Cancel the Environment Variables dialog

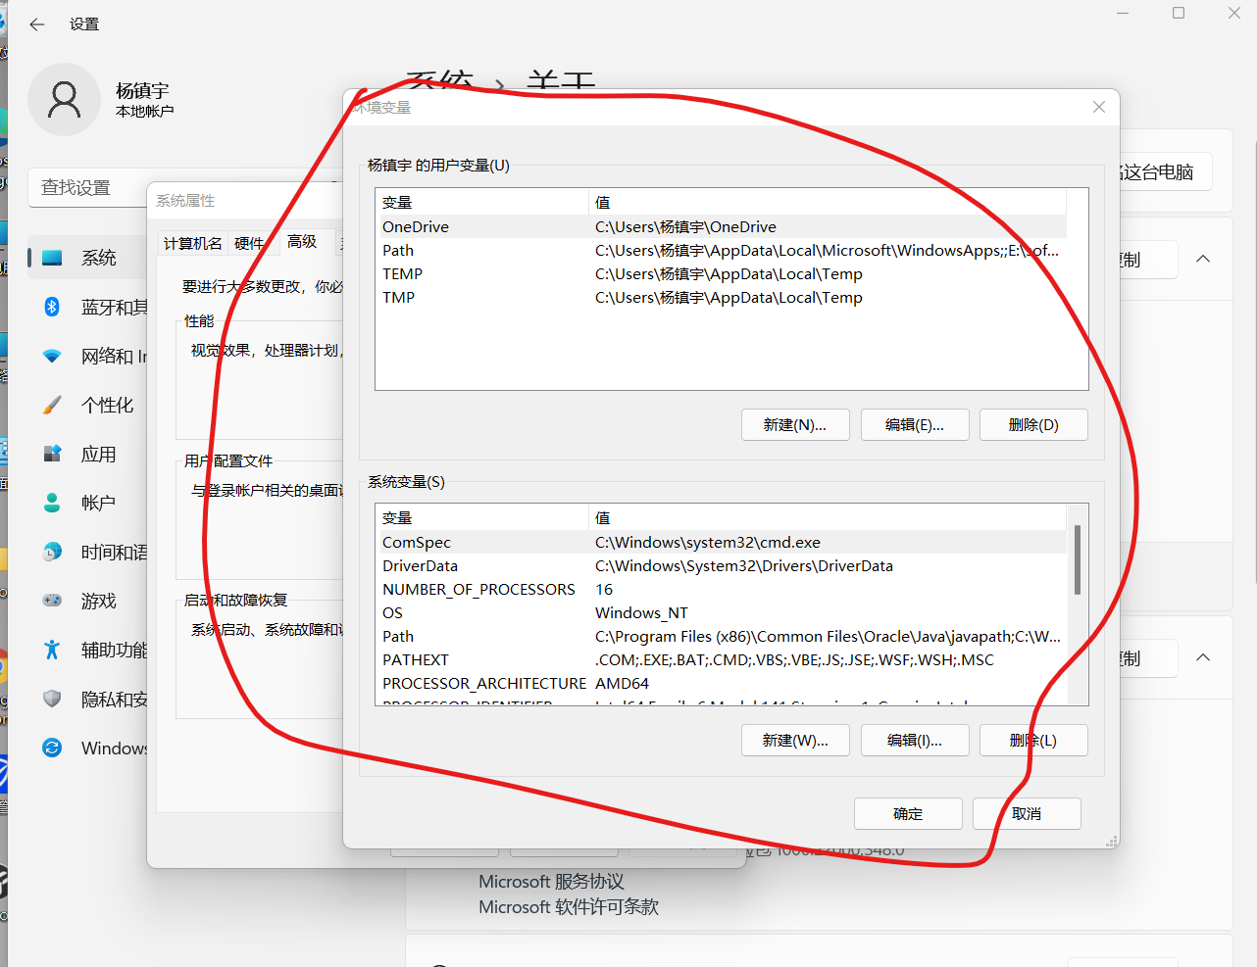click(x=1027, y=814)
